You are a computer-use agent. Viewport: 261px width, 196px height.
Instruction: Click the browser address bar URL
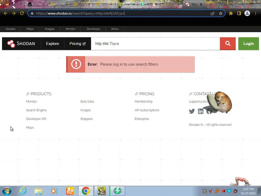click(80, 13)
